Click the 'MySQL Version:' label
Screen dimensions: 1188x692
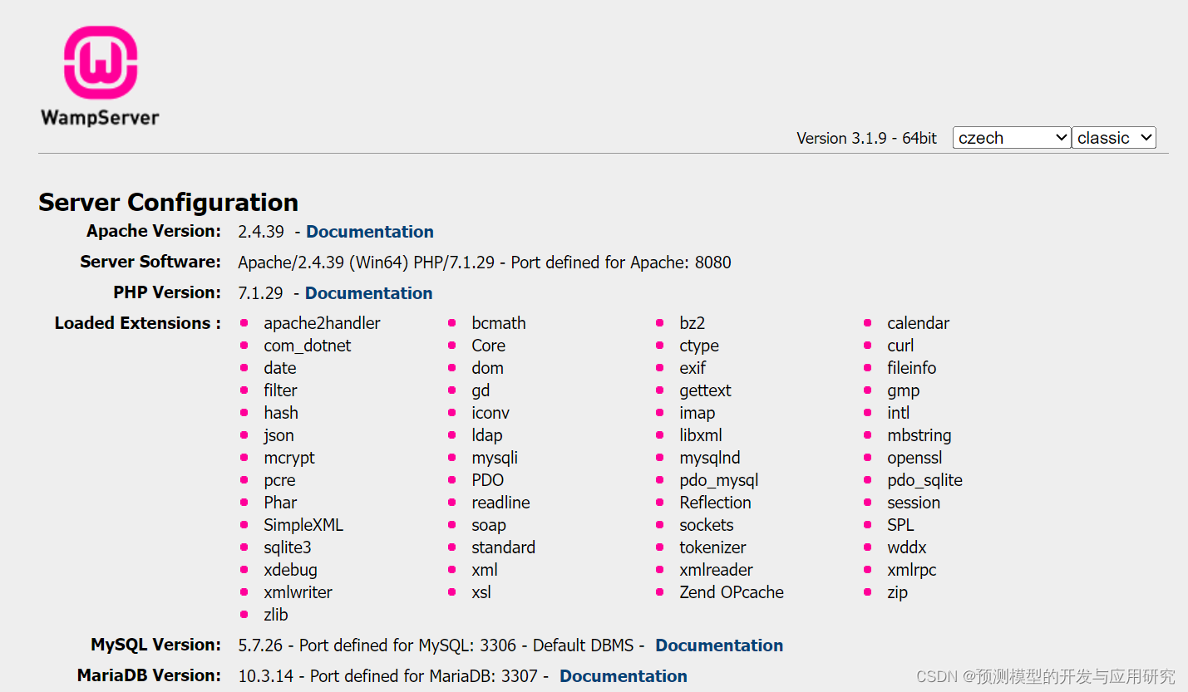[x=156, y=645]
